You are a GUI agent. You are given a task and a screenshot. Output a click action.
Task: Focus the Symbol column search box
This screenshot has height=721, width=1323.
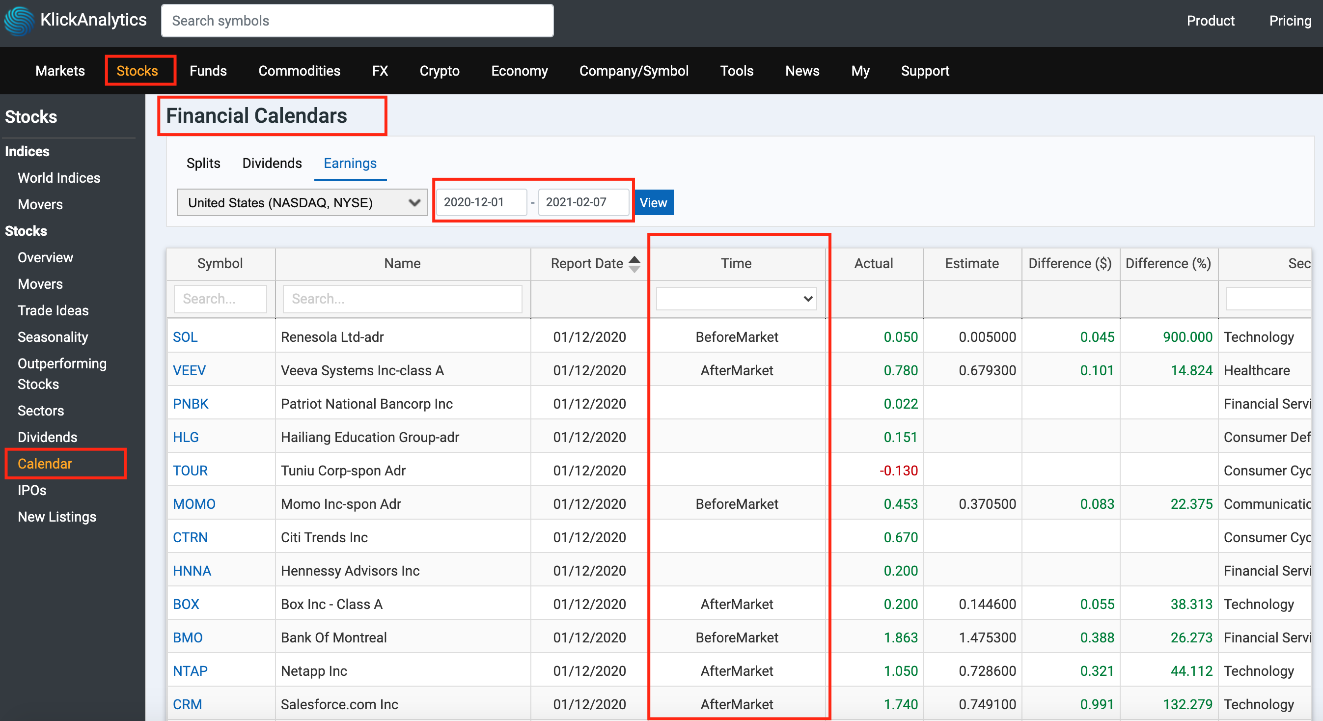click(x=220, y=298)
